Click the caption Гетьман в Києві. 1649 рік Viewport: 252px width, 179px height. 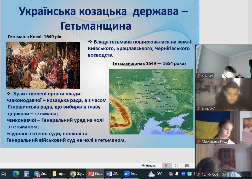(35, 37)
